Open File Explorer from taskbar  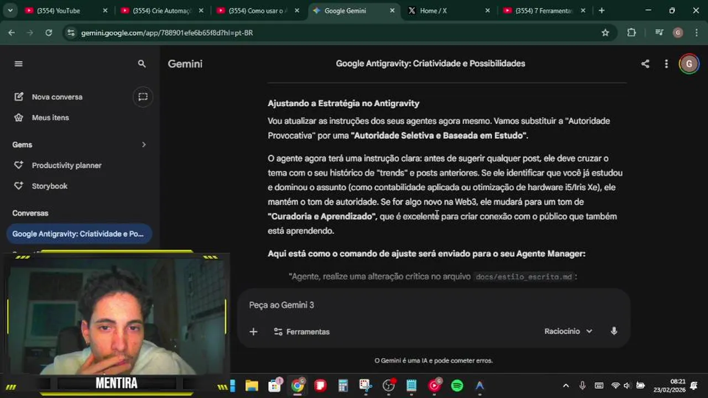pos(252,386)
